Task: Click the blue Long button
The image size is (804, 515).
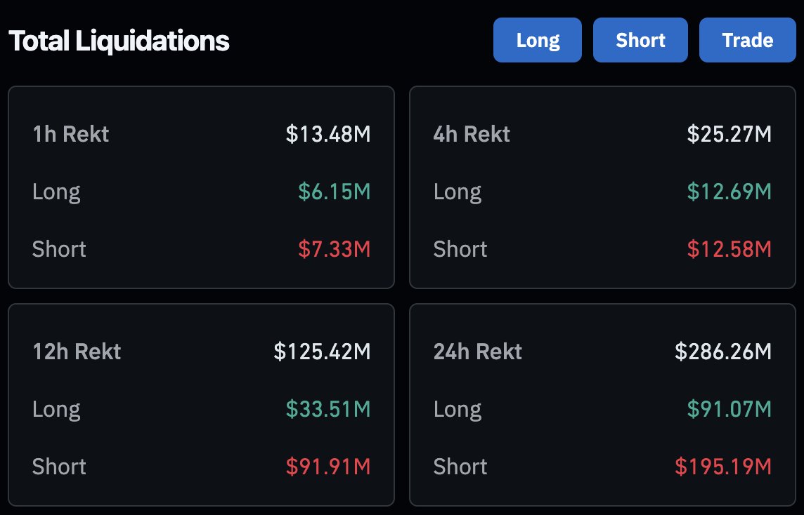Action: [538, 40]
